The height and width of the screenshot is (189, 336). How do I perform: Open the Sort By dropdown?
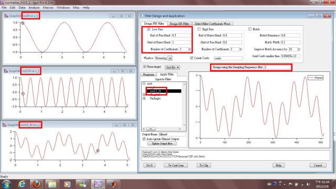(172, 67)
